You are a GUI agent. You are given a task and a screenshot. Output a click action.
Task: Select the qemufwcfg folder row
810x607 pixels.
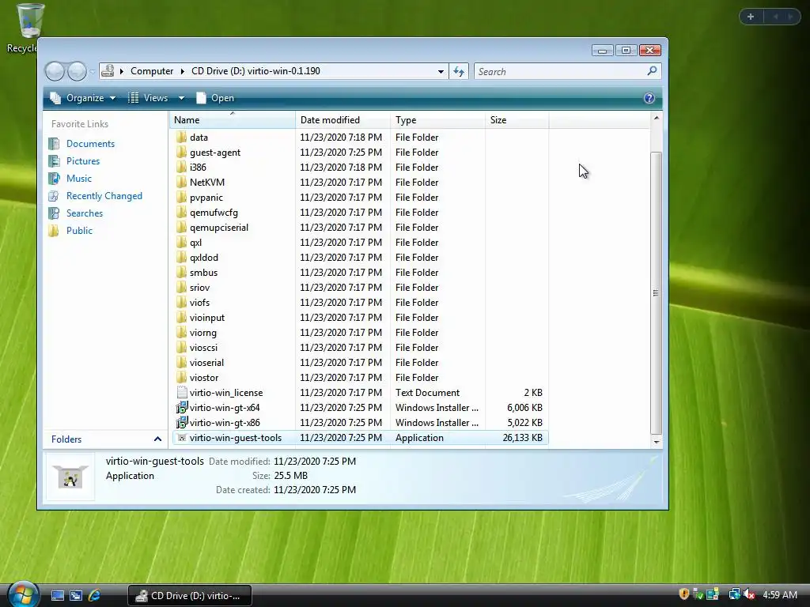(360, 212)
